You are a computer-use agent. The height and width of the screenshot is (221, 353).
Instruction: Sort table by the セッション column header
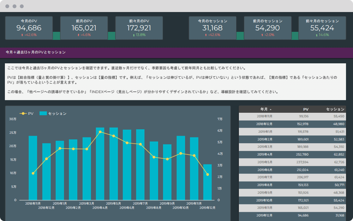335,109
